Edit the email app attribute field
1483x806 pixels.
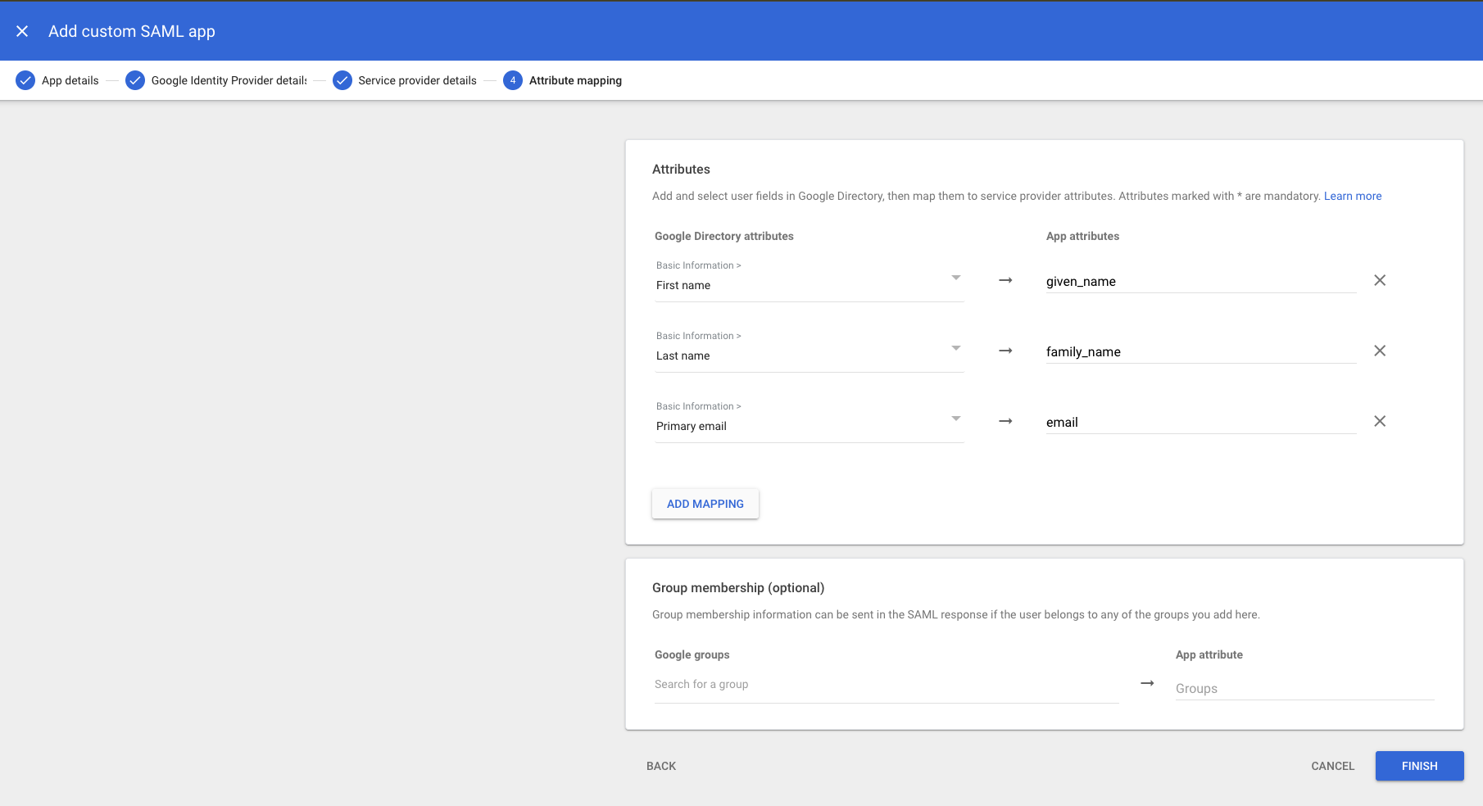click(1201, 422)
